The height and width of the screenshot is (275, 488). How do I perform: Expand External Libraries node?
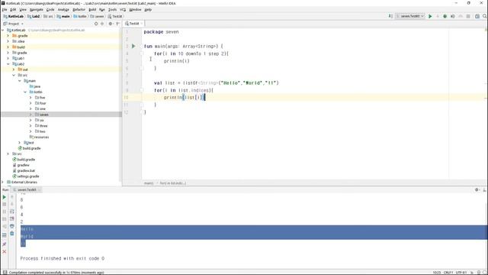pos(3,182)
